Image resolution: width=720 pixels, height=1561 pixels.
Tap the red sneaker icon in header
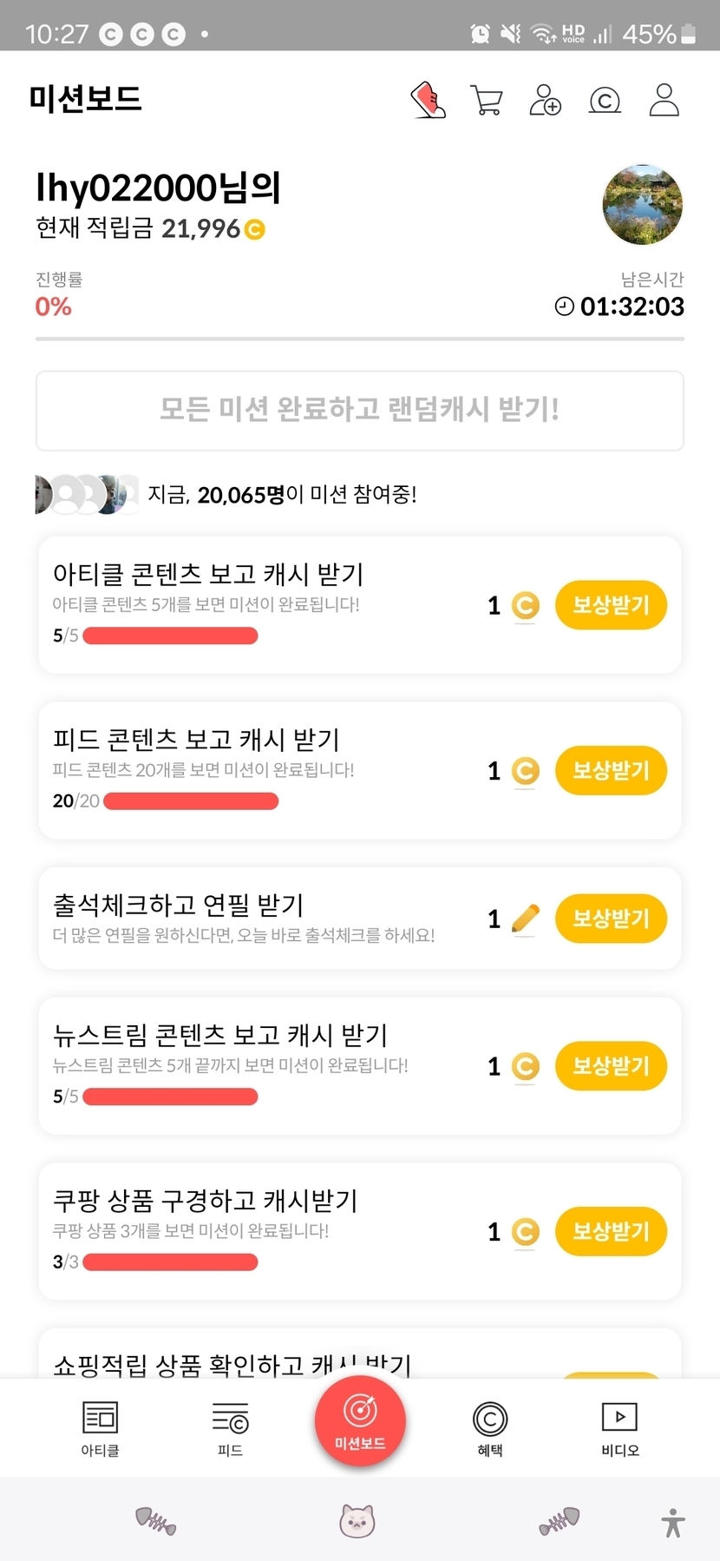coord(428,100)
